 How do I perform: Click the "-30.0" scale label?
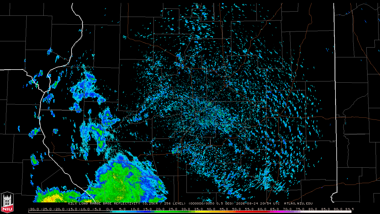(x=34, y=209)
